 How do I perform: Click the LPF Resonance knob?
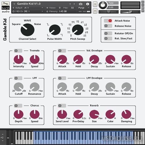coord(35,87)
